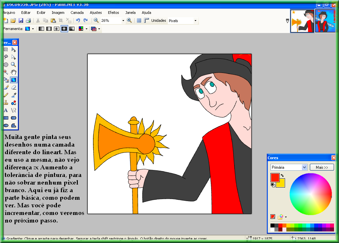The height and width of the screenshot is (243, 339).
Task: Expand the Unidades Pixels dropdown
Action: (x=195, y=20)
